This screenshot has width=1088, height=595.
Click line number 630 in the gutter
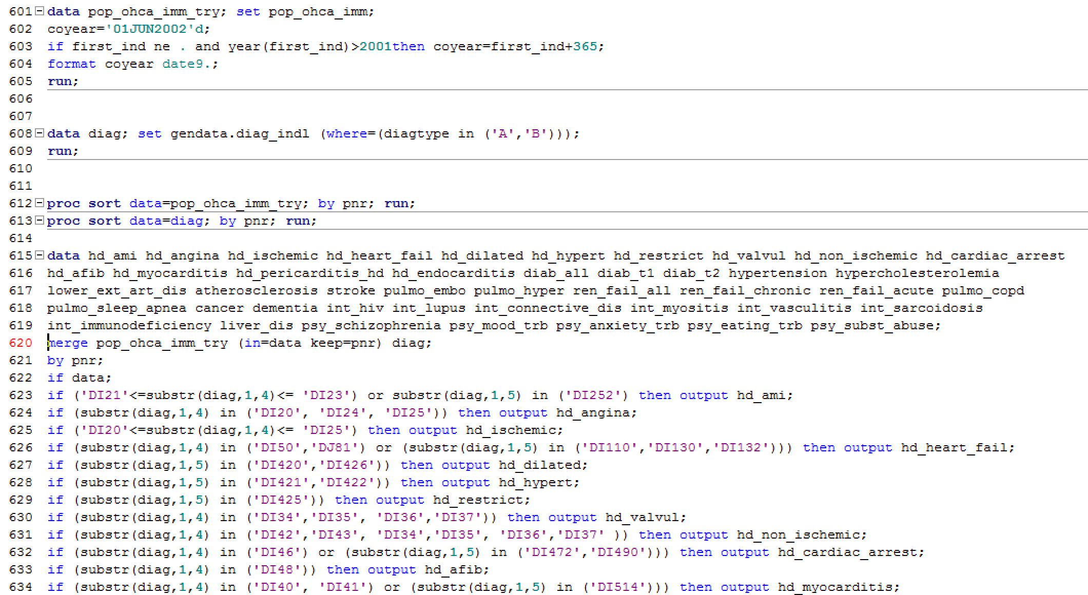point(21,517)
